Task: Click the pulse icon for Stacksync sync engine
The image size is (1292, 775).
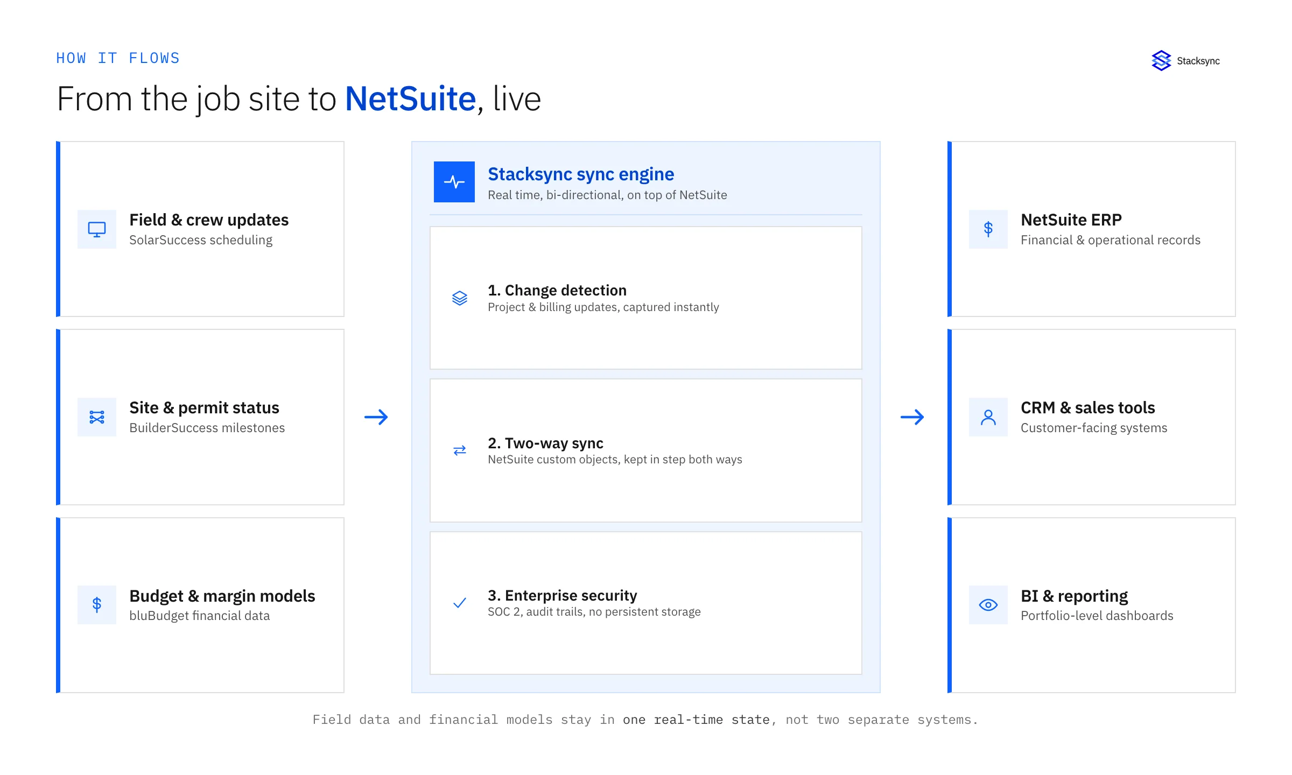Action: coord(454,182)
